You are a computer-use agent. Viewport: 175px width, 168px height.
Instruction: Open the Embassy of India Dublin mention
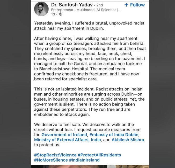[114, 135]
